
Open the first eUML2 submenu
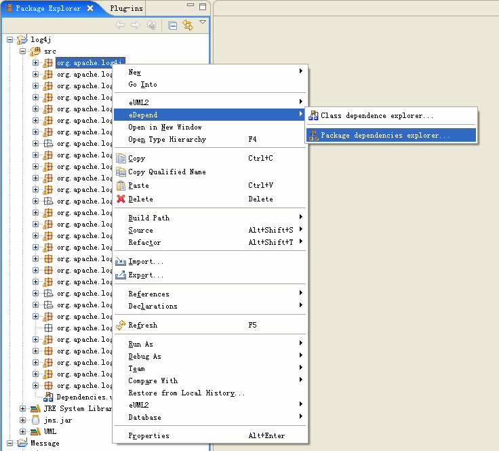tap(210, 102)
